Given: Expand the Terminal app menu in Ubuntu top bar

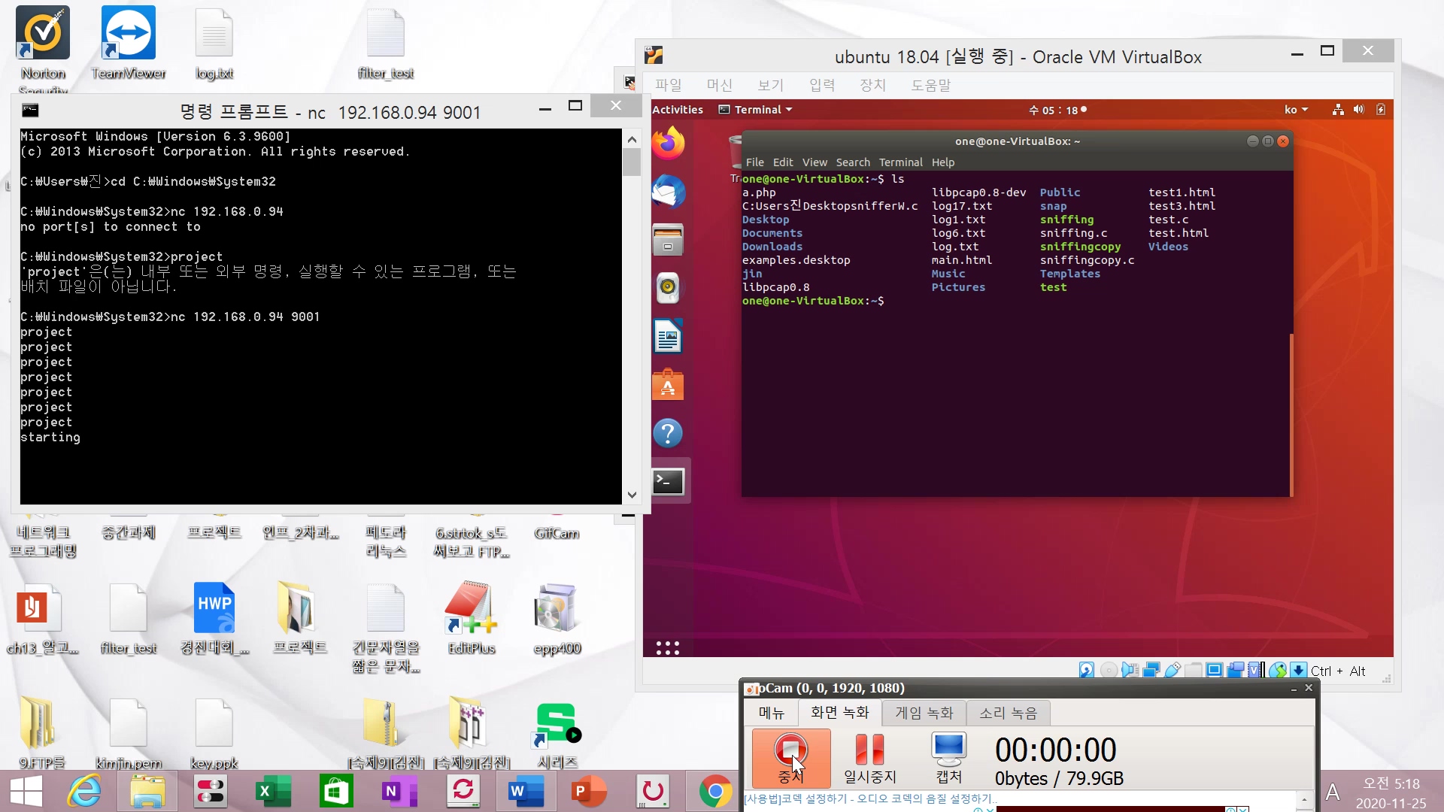Looking at the screenshot, I should pos(755,110).
